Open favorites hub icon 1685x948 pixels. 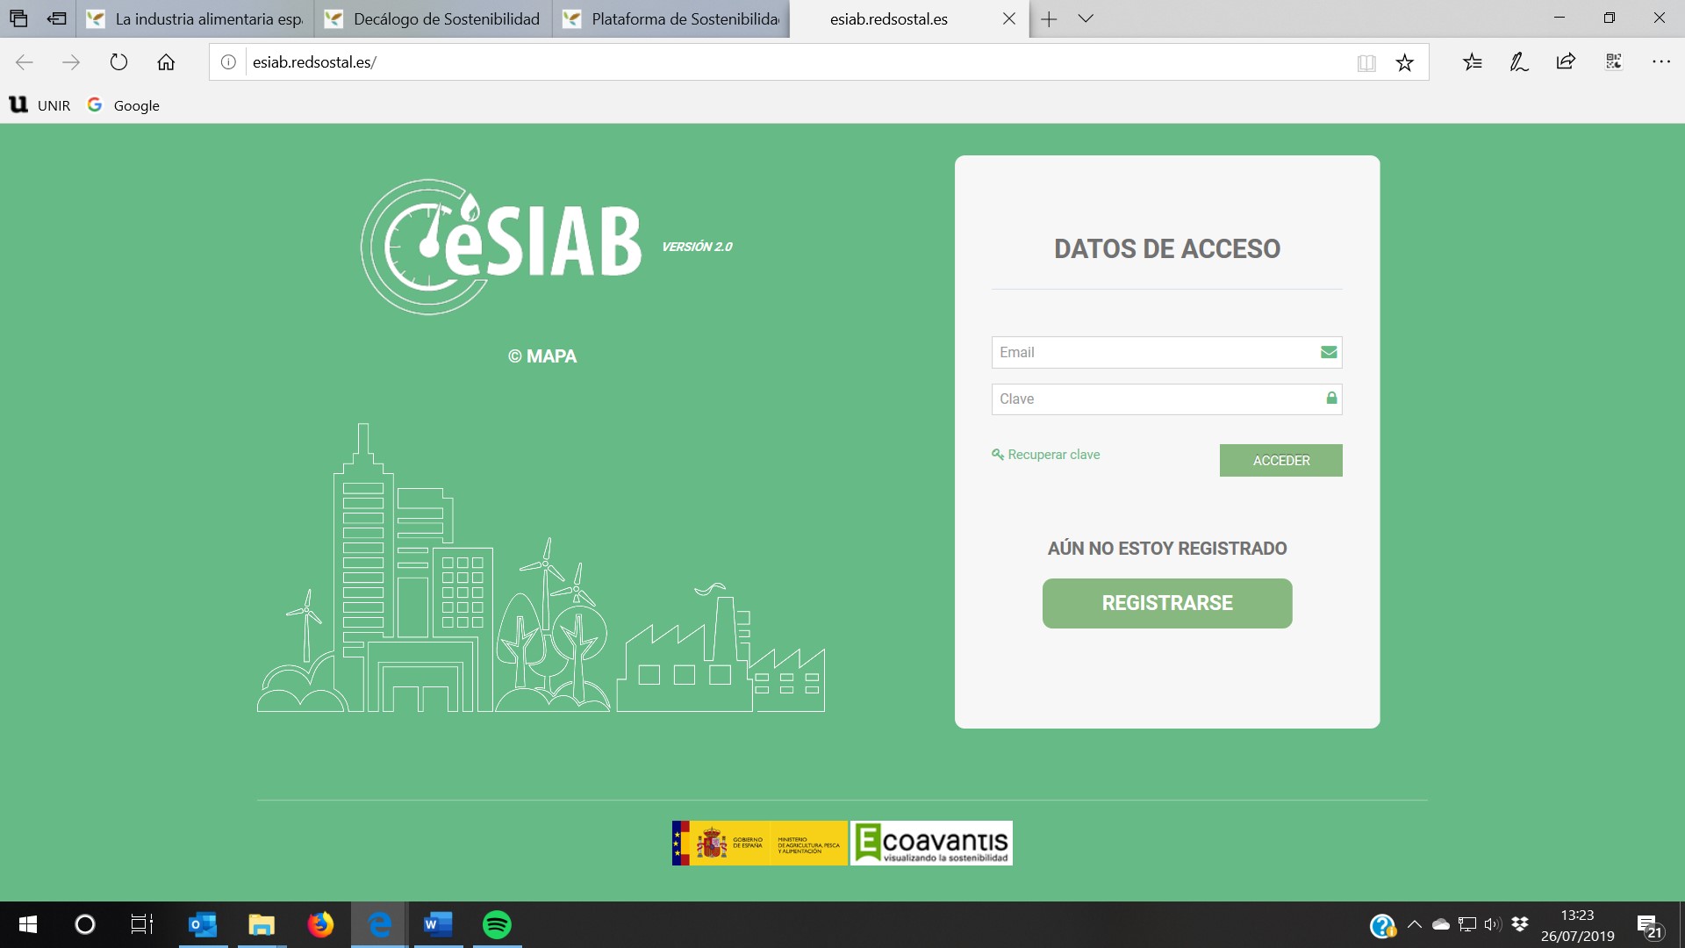point(1473,62)
